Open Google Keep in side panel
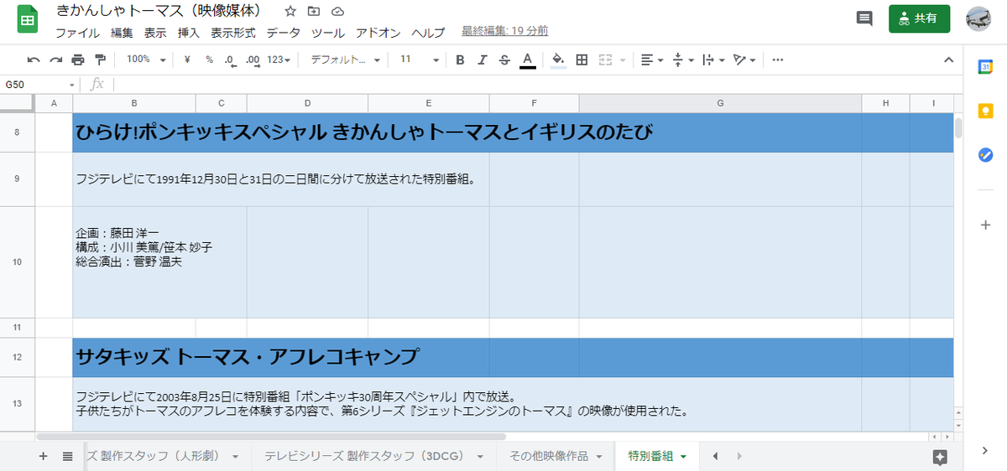Screen dimensions: 1007x471 (x=985, y=111)
